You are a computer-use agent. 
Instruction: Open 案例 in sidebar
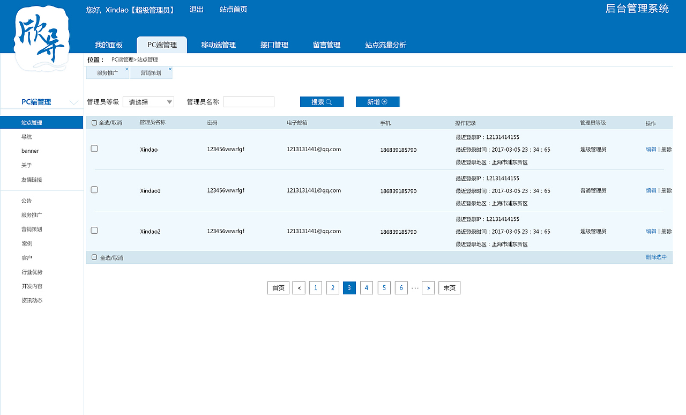coord(27,243)
